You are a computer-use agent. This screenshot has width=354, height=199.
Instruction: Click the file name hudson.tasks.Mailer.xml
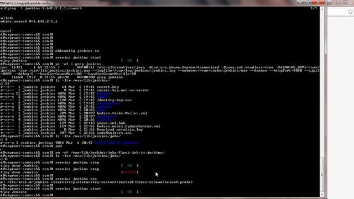(122, 113)
